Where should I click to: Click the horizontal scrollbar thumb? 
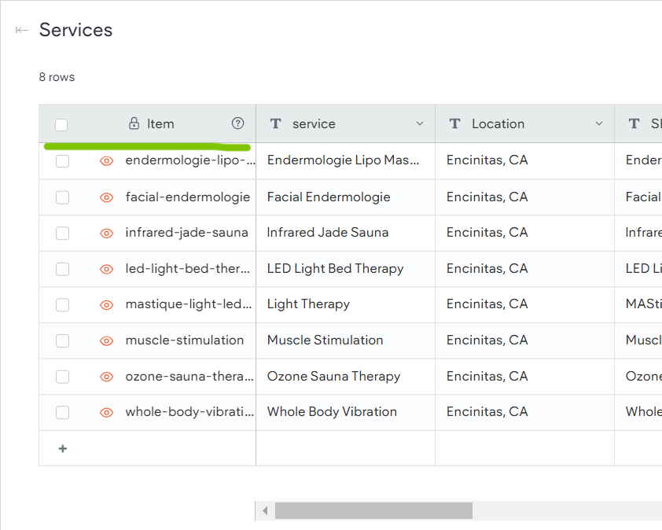click(x=373, y=511)
